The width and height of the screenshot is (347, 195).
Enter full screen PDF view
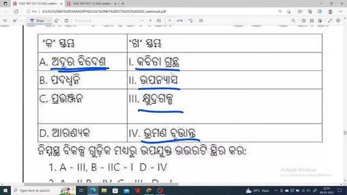click(330, 21)
